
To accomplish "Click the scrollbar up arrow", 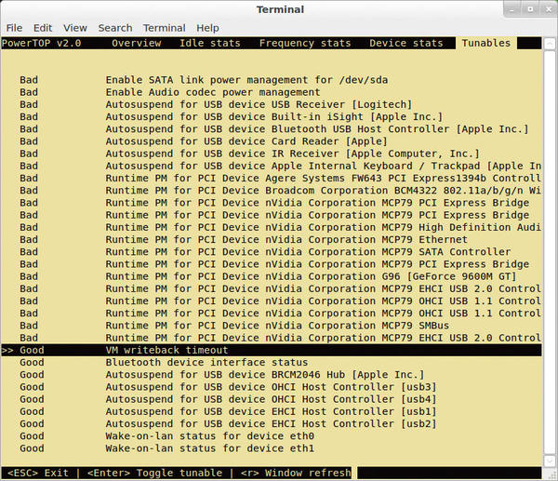I will coord(550,43).
